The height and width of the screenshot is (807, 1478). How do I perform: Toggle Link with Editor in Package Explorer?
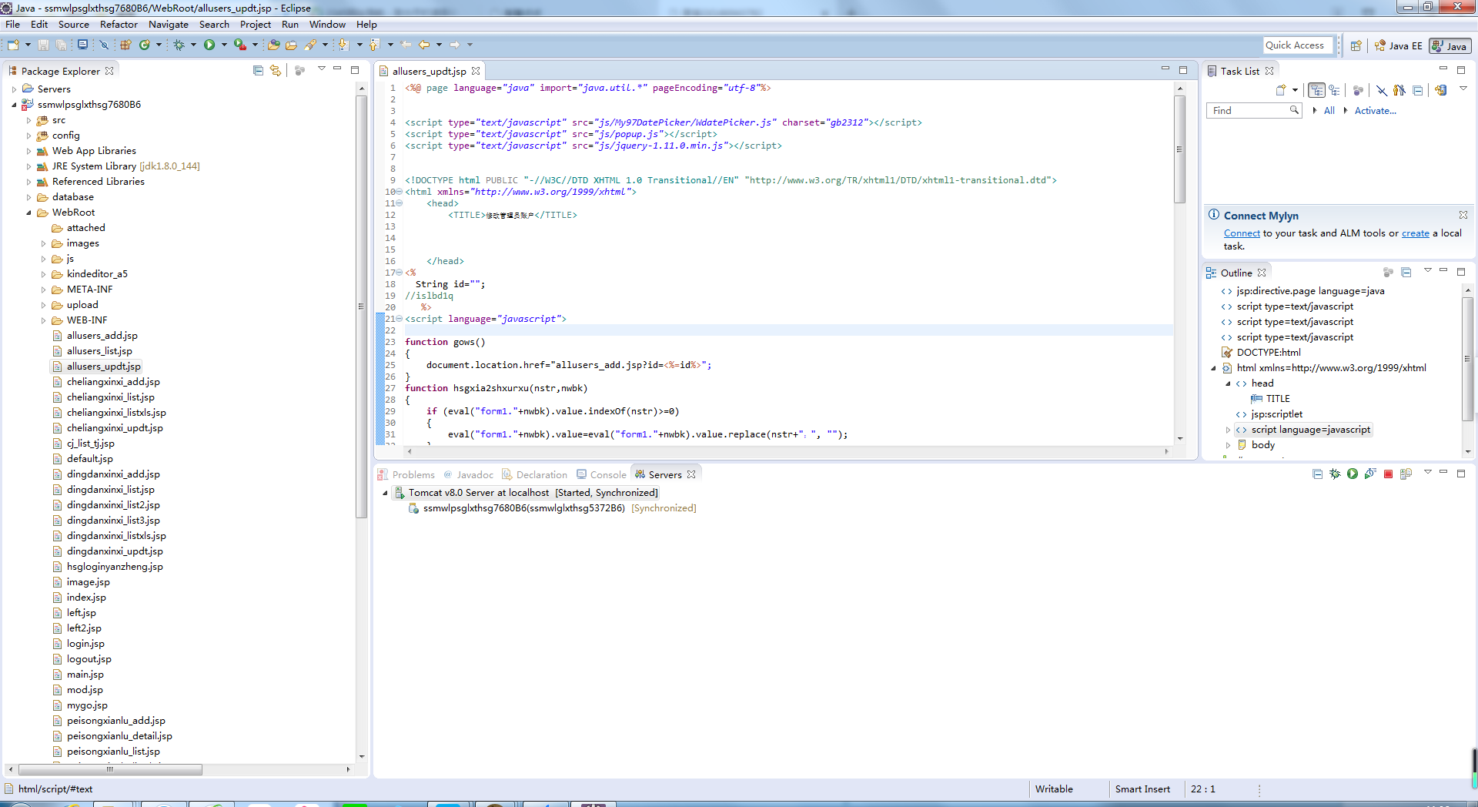pyautogui.click(x=276, y=70)
